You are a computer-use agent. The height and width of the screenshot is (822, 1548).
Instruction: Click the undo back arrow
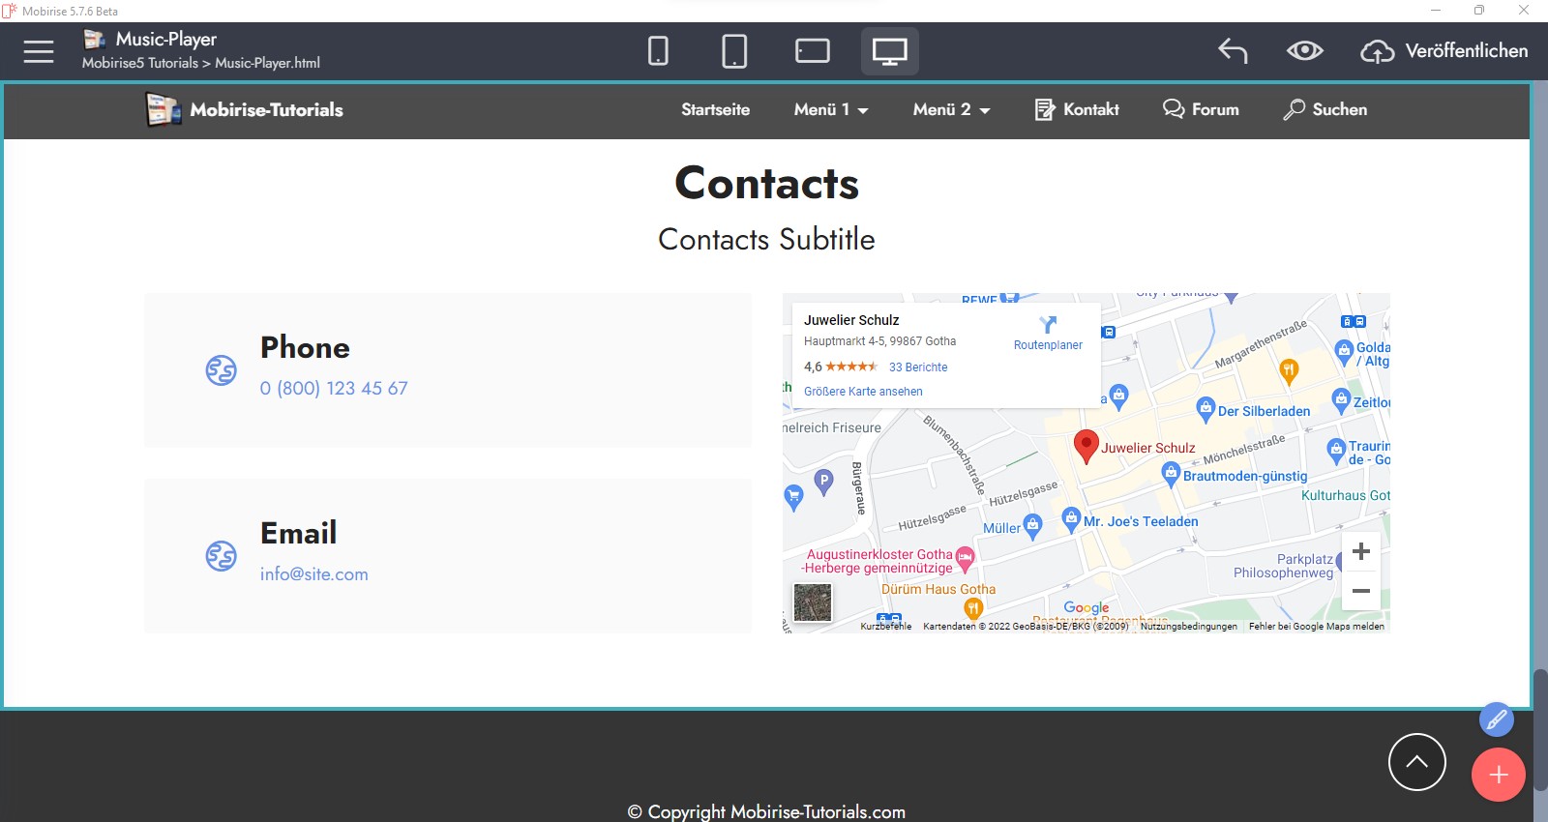coord(1233,51)
